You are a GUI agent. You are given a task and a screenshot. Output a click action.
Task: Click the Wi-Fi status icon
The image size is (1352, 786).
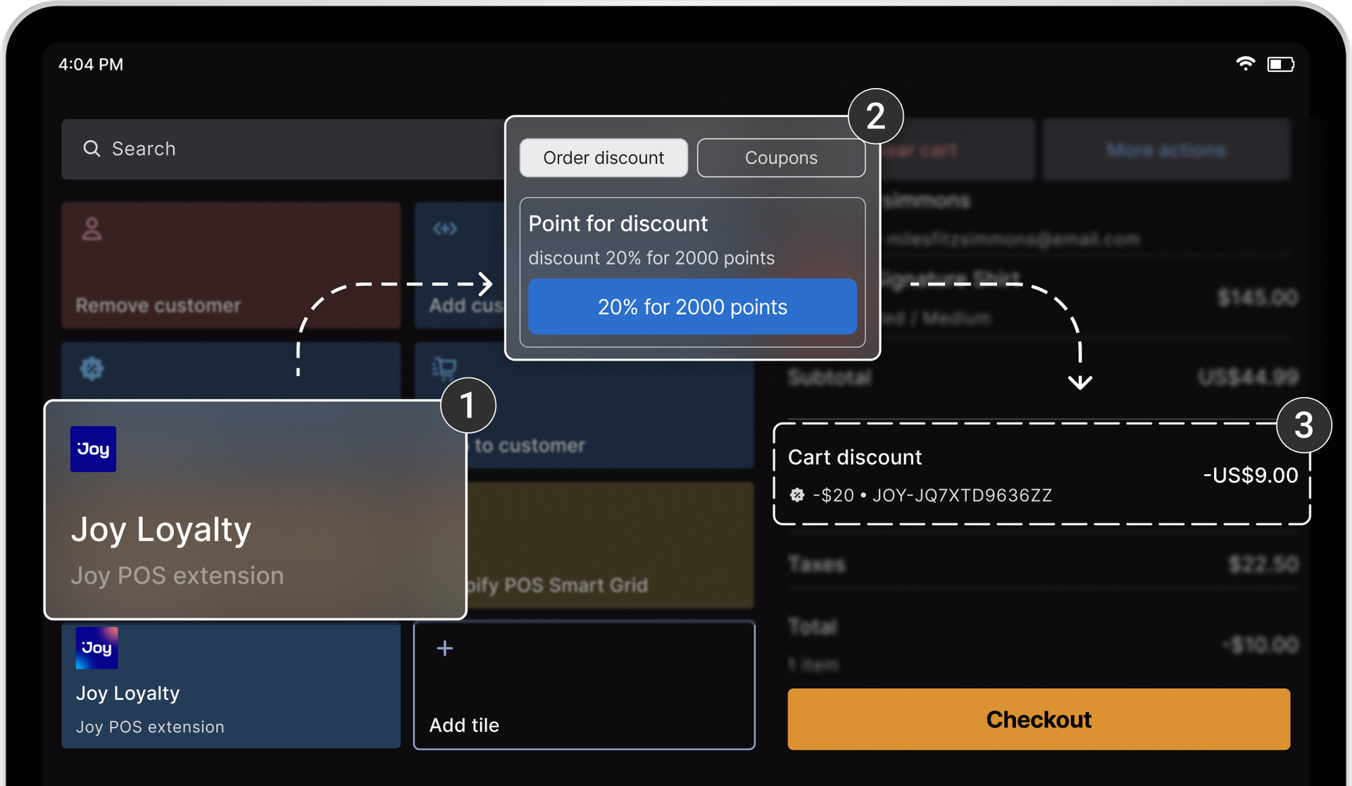[x=1245, y=64]
